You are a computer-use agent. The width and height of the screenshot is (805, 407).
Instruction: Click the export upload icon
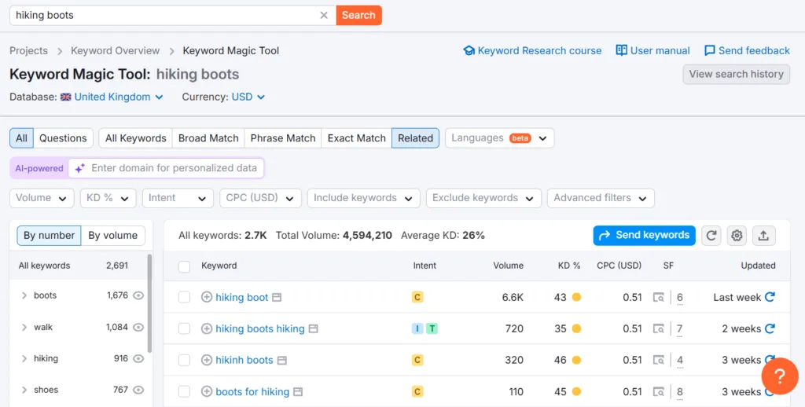763,236
